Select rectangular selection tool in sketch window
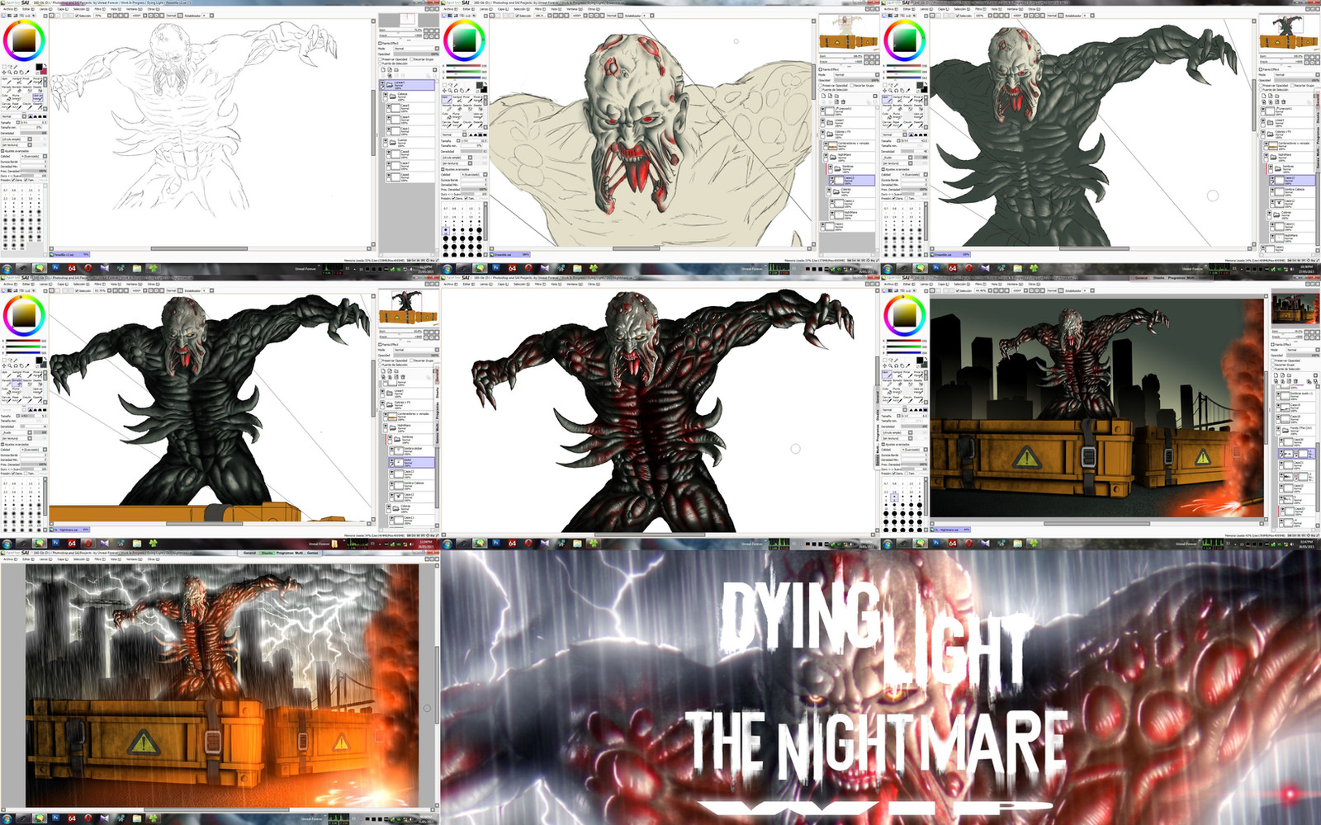 coord(4,67)
